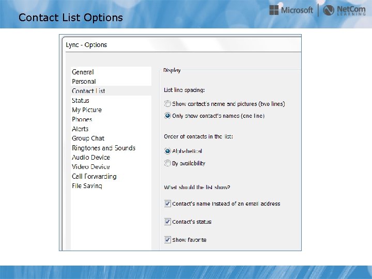The height and width of the screenshot is (279, 372).
Task: Click the 'List line spacing:' label
Action: click(x=184, y=90)
